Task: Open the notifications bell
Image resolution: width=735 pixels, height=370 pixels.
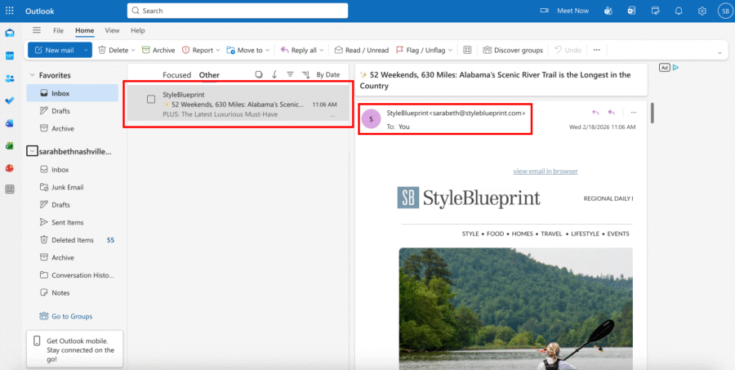Action: [x=679, y=11]
